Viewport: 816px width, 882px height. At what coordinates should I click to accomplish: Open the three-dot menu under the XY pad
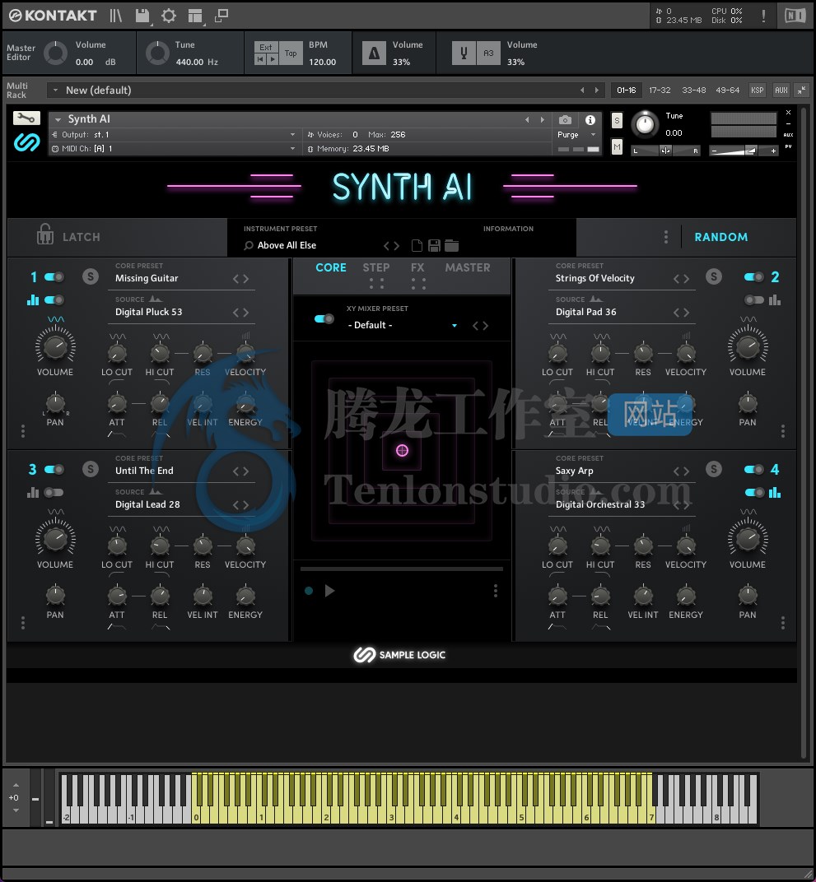[495, 590]
